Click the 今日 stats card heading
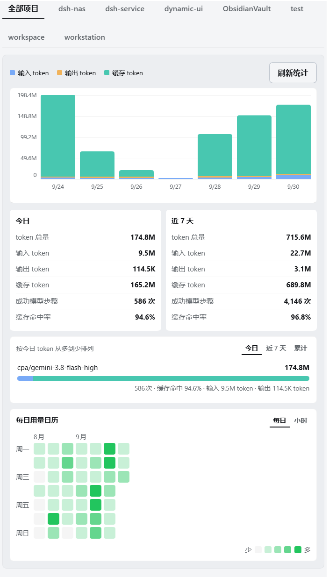 (x=22, y=221)
